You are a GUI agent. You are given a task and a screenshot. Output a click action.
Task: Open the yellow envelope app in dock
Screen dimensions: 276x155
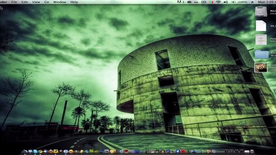click(x=56, y=151)
